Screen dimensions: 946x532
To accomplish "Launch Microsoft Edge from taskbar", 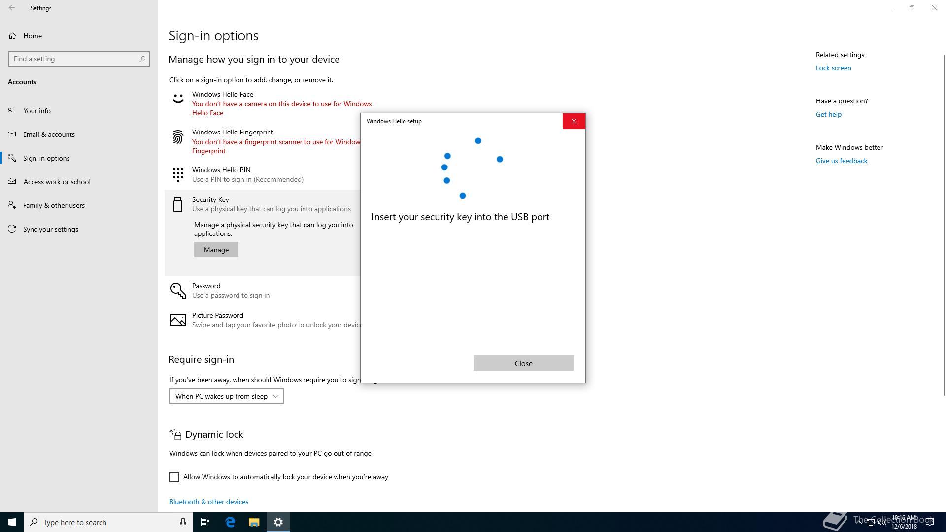I will coord(230,522).
